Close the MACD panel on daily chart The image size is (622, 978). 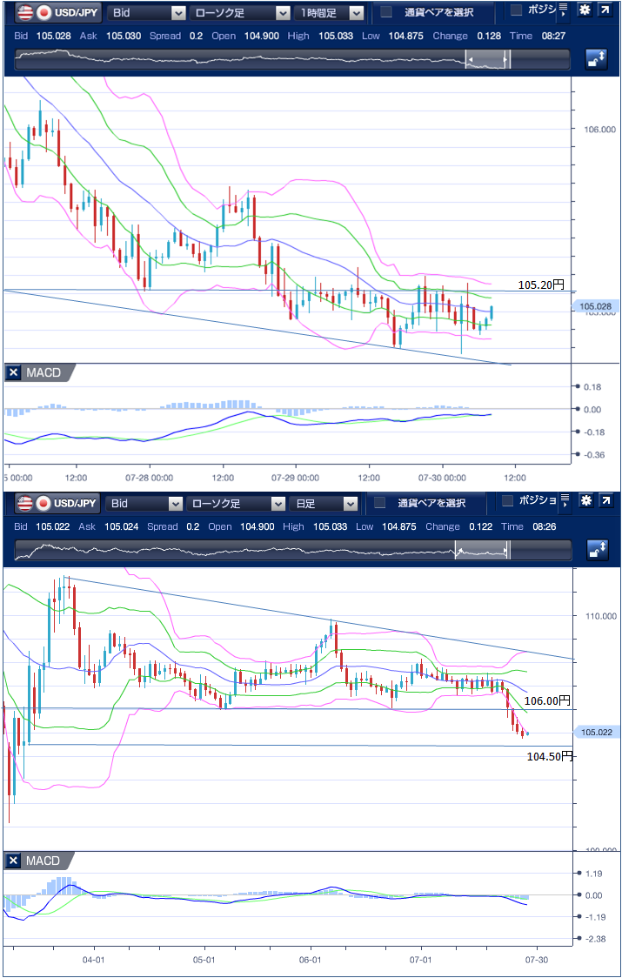click(x=13, y=861)
